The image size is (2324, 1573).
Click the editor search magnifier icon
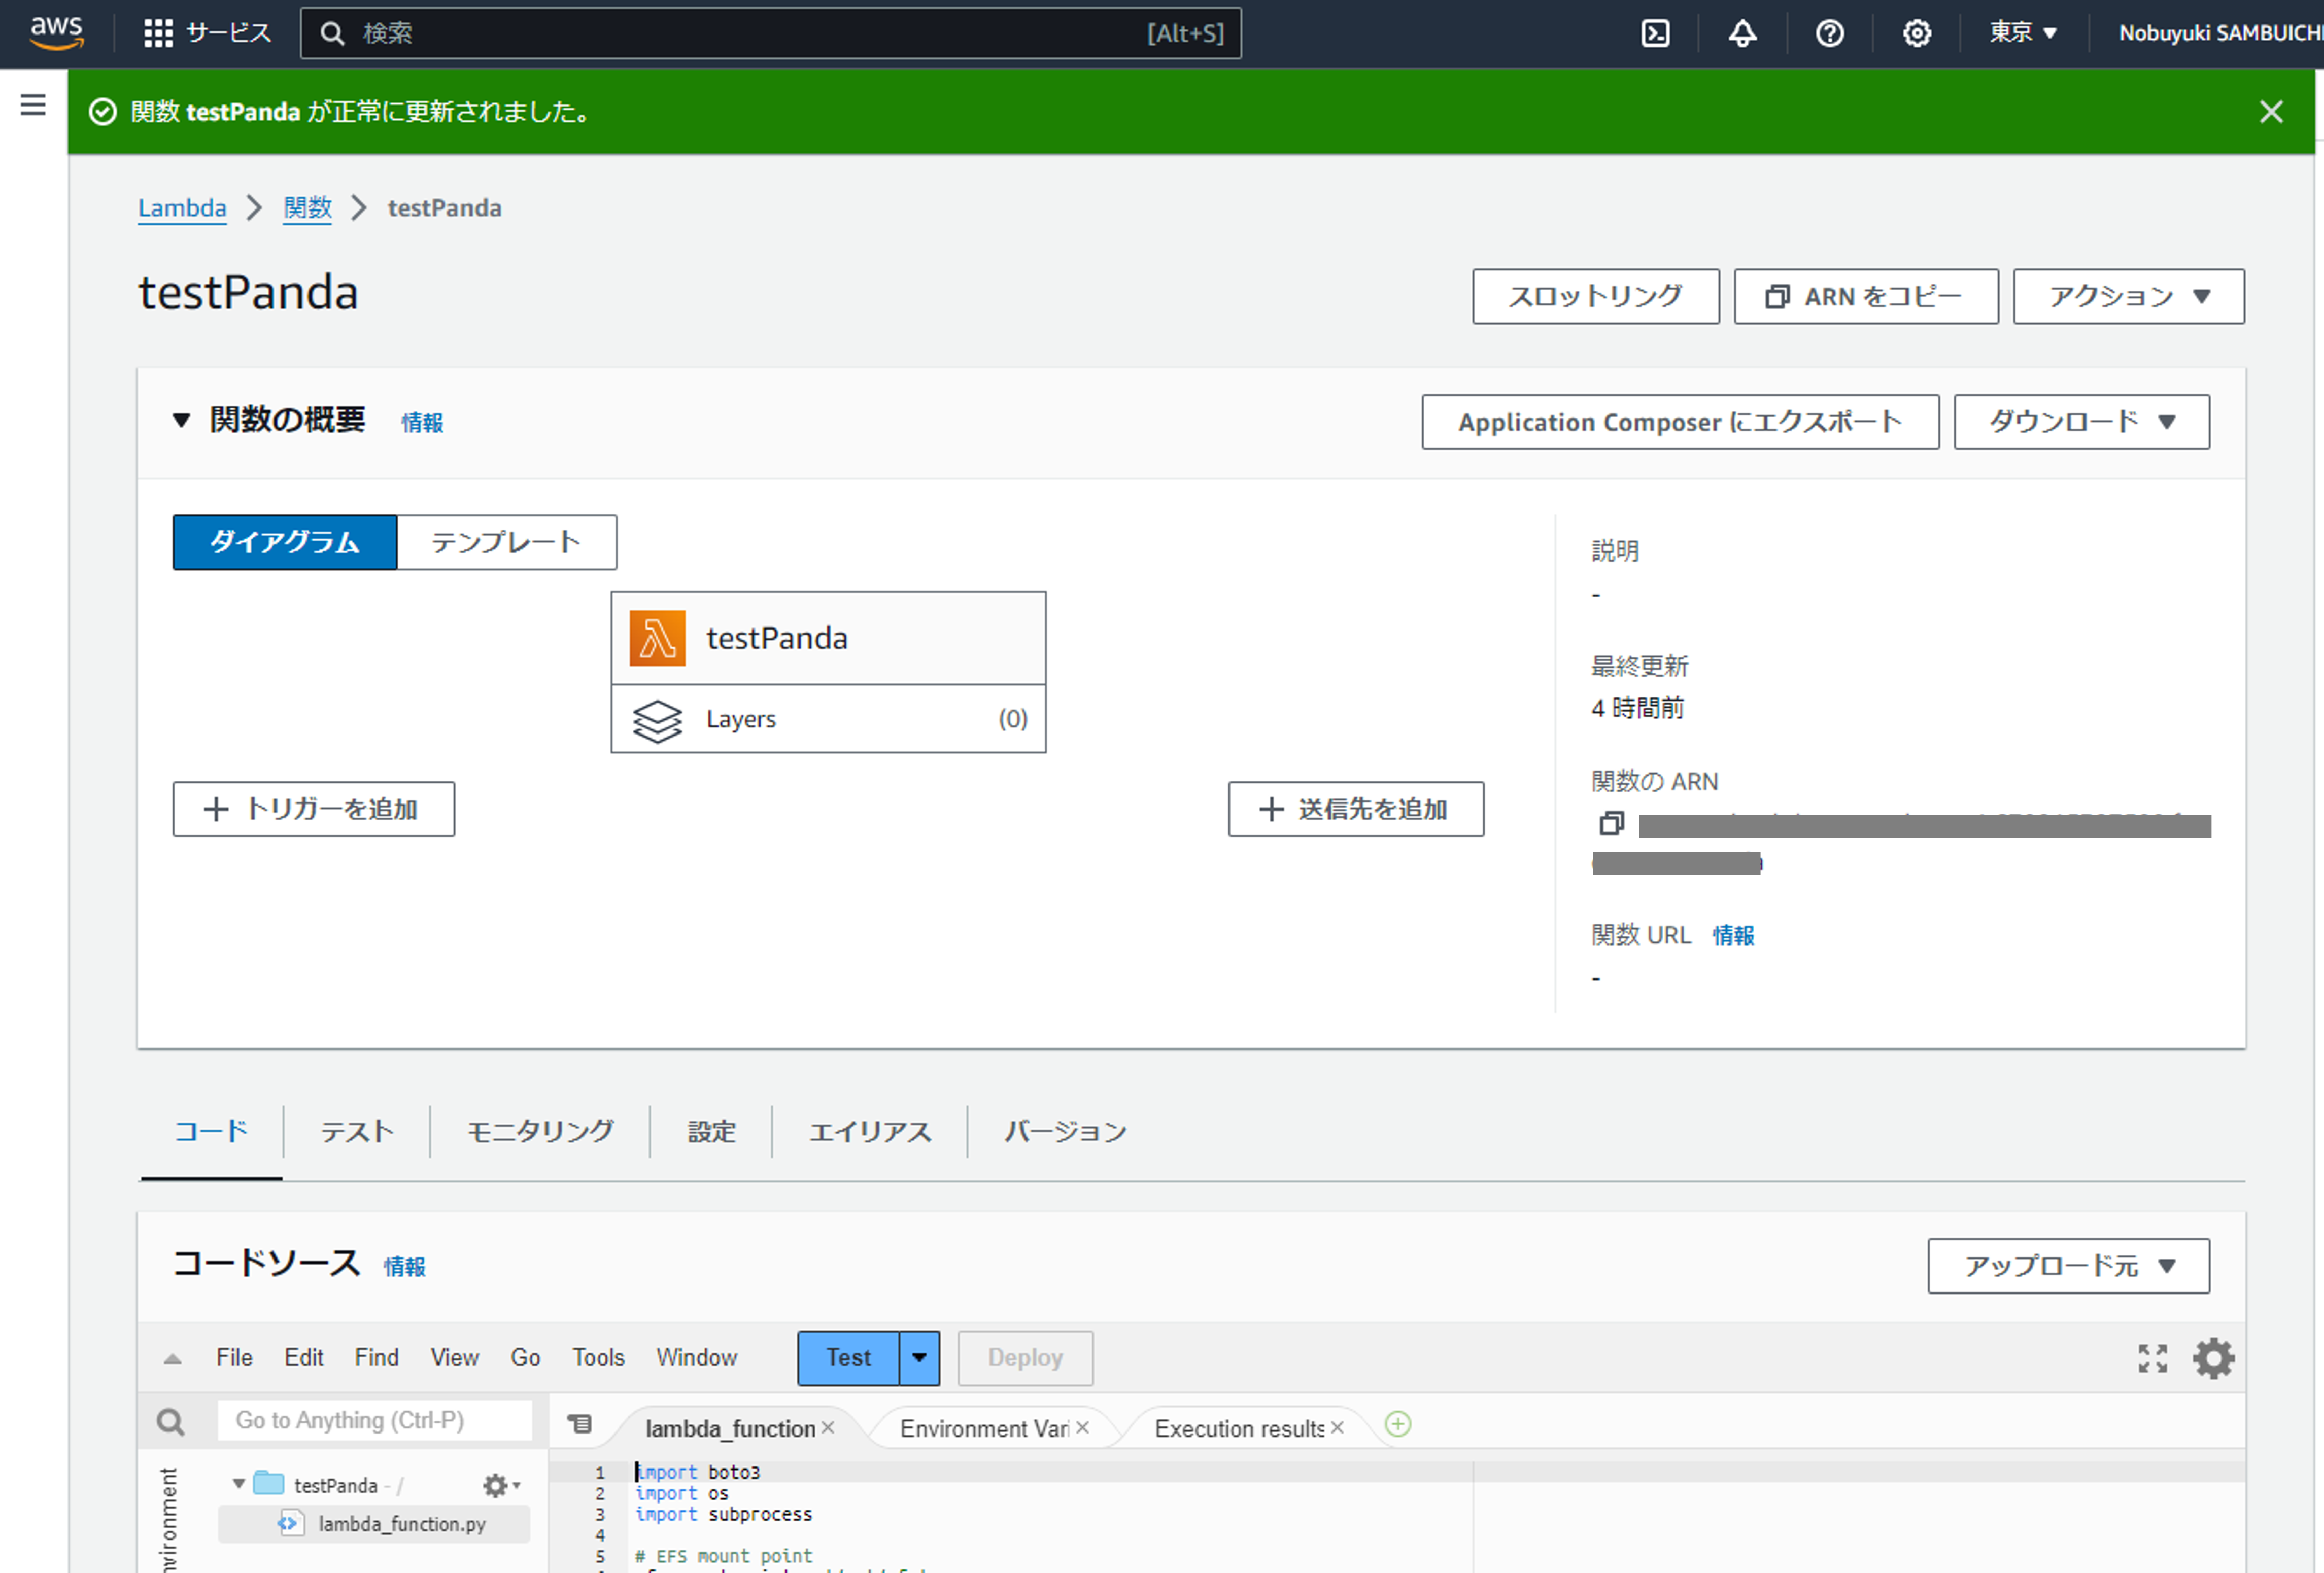171,1421
